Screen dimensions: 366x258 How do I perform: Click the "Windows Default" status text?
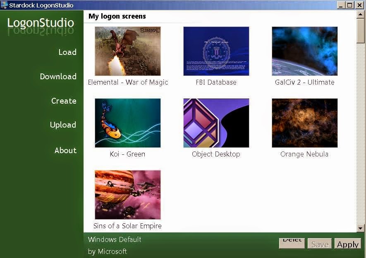point(115,239)
